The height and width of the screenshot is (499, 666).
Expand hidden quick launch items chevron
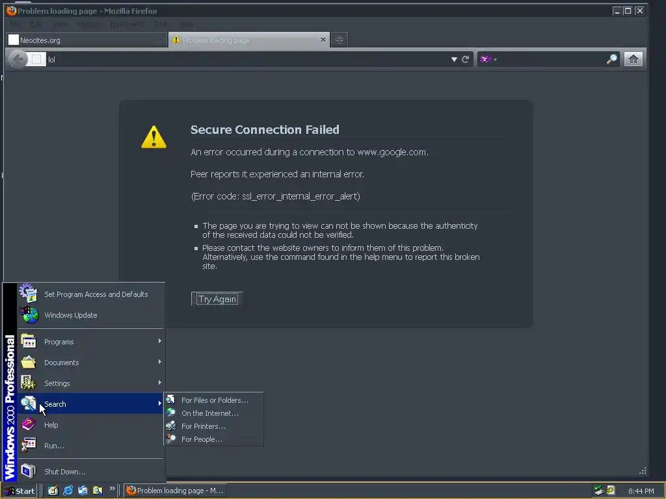pos(112,489)
